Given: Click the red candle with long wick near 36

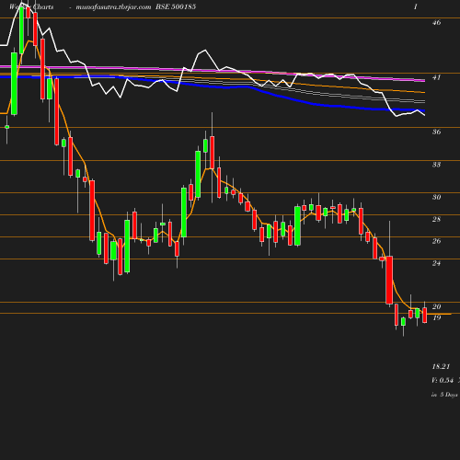Looking at the screenshot, I should tap(212, 153).
